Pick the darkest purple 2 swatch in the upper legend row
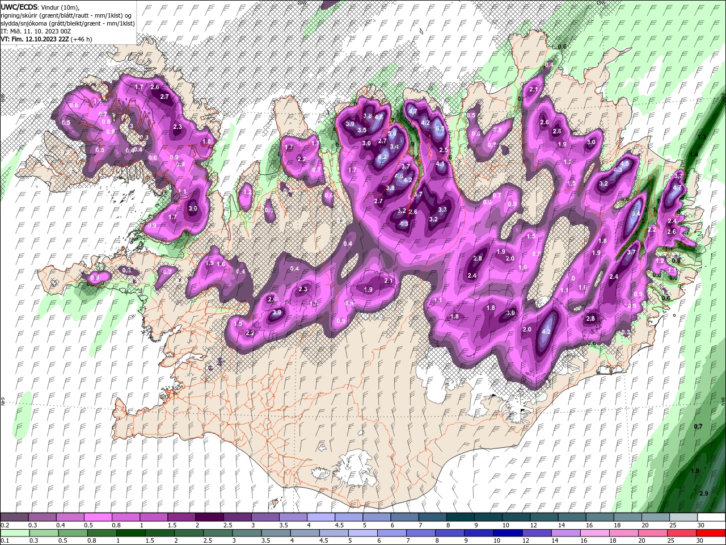Viewport: 726px width, 545px height. pyautogui.click(x=209, y=517)
